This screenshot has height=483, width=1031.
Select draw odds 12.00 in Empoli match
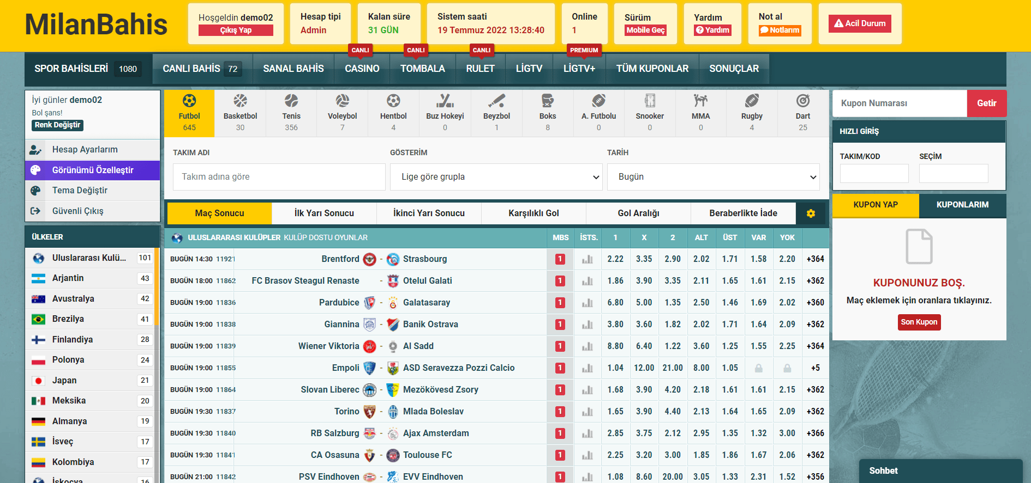pos(644,368)
